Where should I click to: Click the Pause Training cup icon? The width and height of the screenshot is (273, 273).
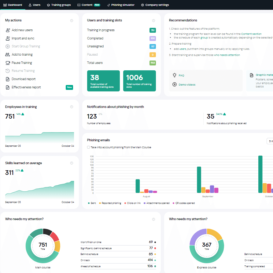8,63
